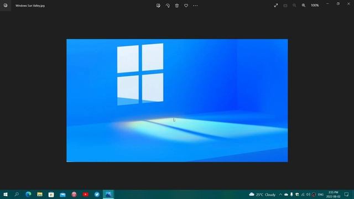
Task: Open the 25°C Cloudy weather widget
Action: click(x=262, y=195)
